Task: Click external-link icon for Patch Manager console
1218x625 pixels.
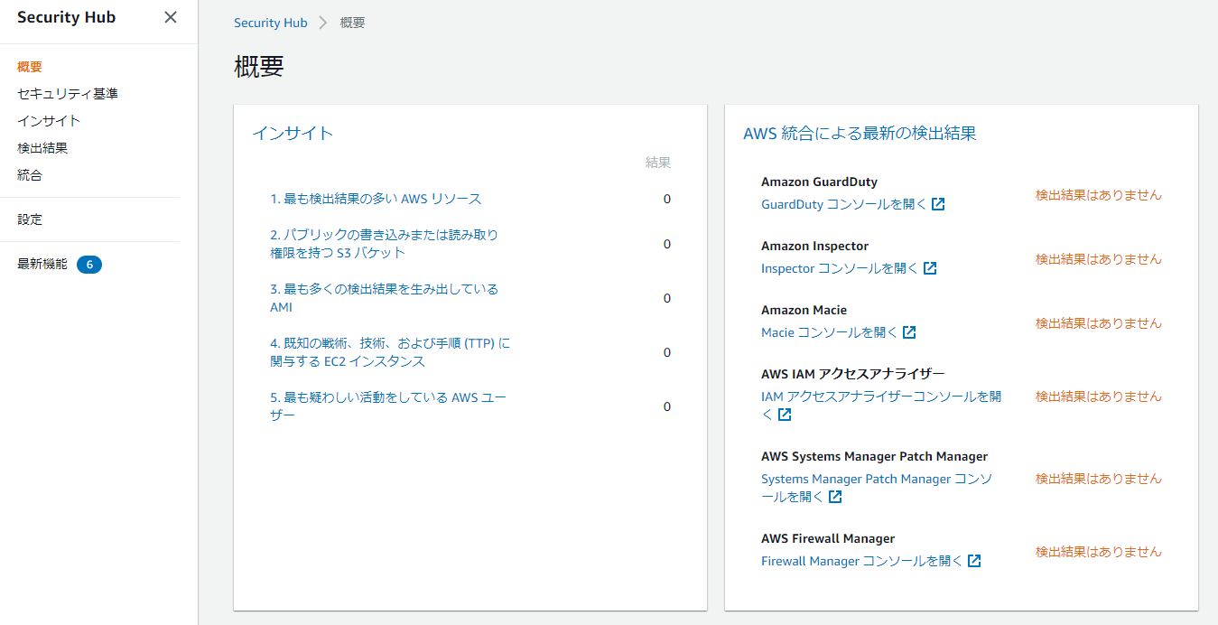Action: point(835,497)
